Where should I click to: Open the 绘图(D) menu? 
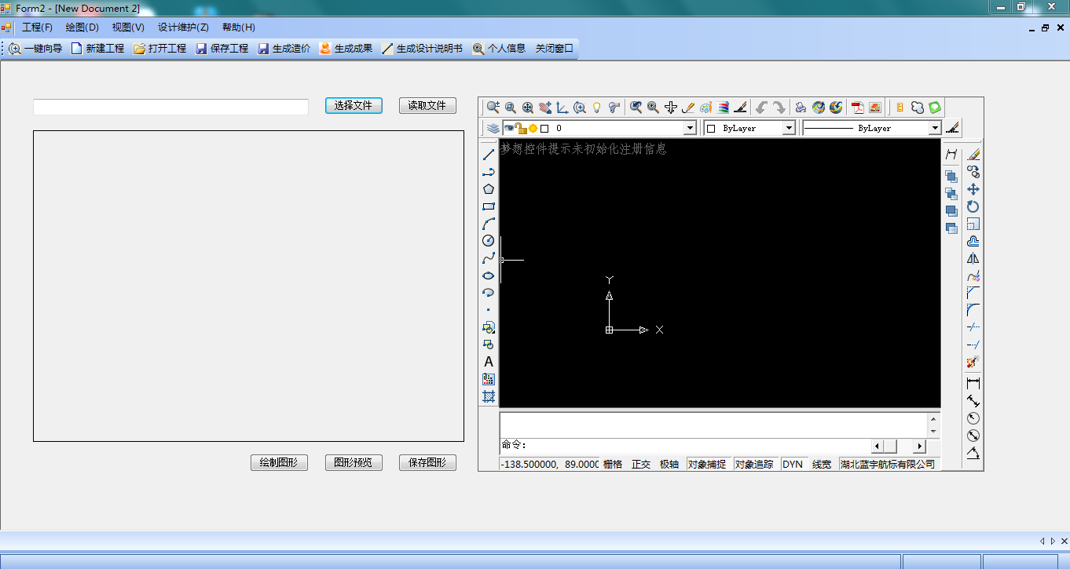[x=82, y=27]
